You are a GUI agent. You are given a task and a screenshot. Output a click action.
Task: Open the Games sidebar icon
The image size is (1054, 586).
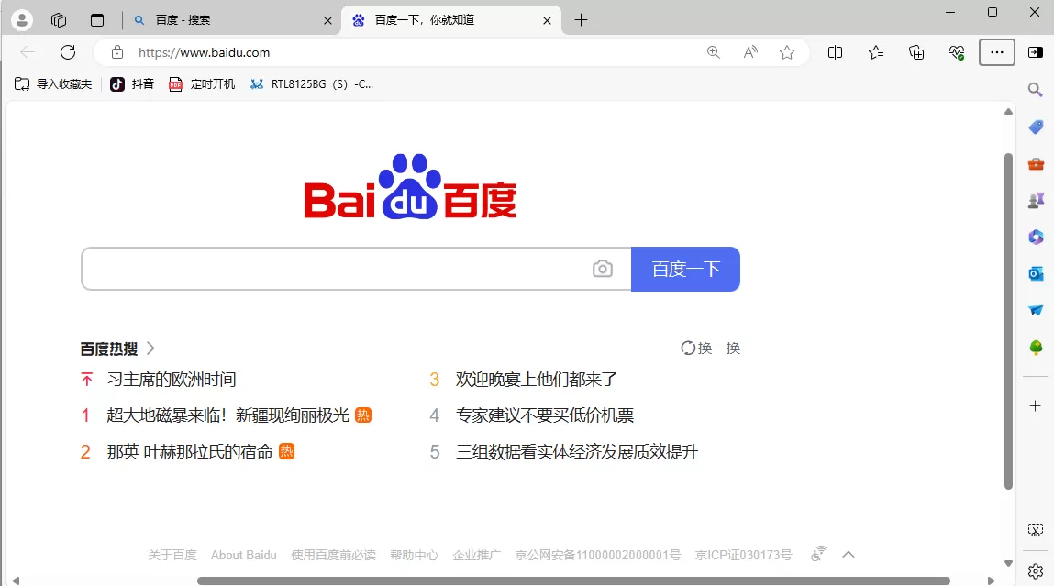pyautogui.click(x=1035, y=200)
